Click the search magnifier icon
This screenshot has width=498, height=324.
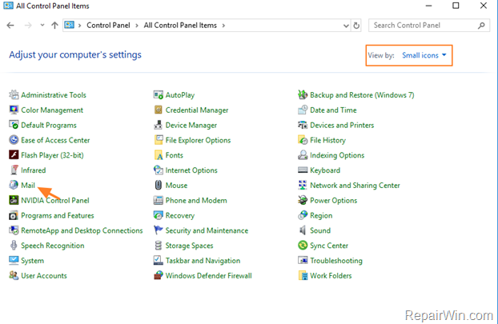point(481,26)
